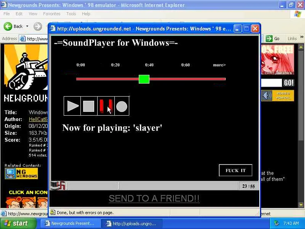Screen dimensions: 305x229
Task: Click the 'Now for playing: slayer' text
Action: (x=112, y=128)
